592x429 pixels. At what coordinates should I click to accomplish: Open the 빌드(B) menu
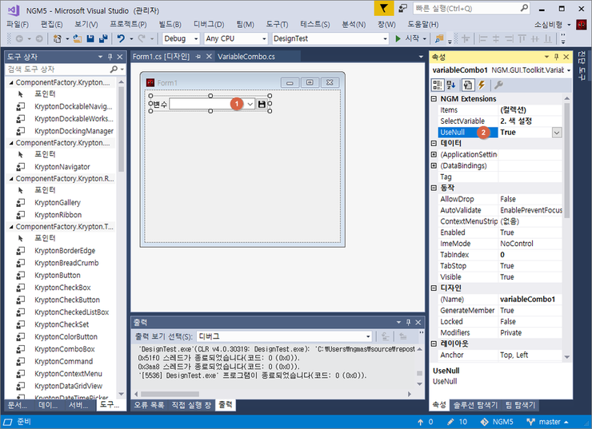point(170,25)
